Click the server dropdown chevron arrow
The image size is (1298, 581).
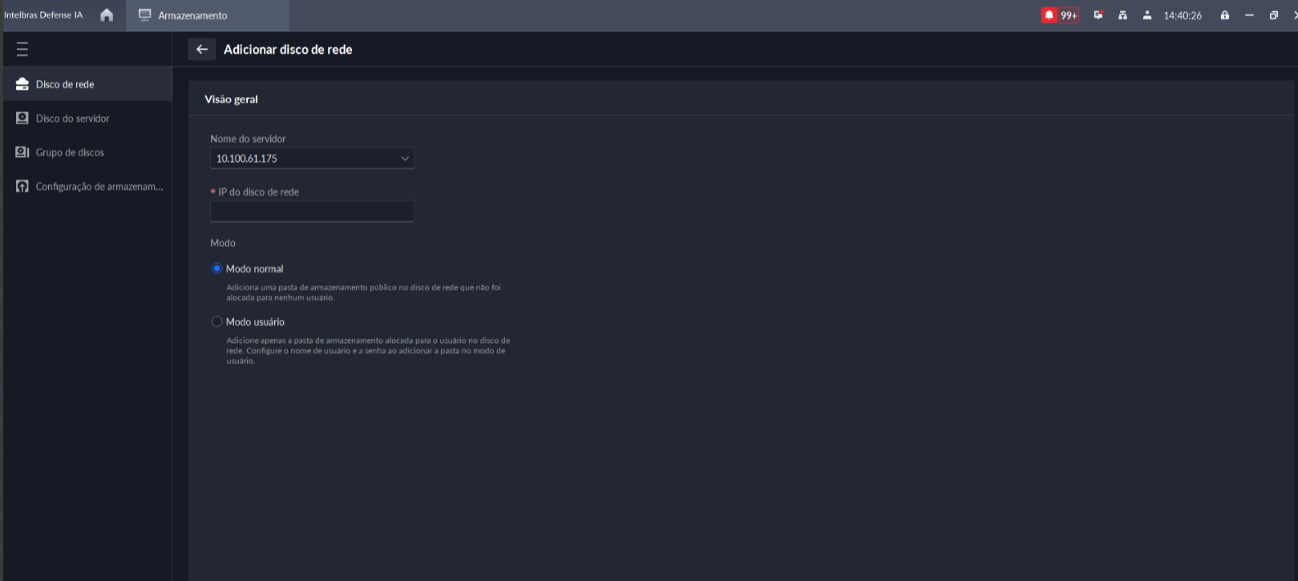tap(404, 159)
